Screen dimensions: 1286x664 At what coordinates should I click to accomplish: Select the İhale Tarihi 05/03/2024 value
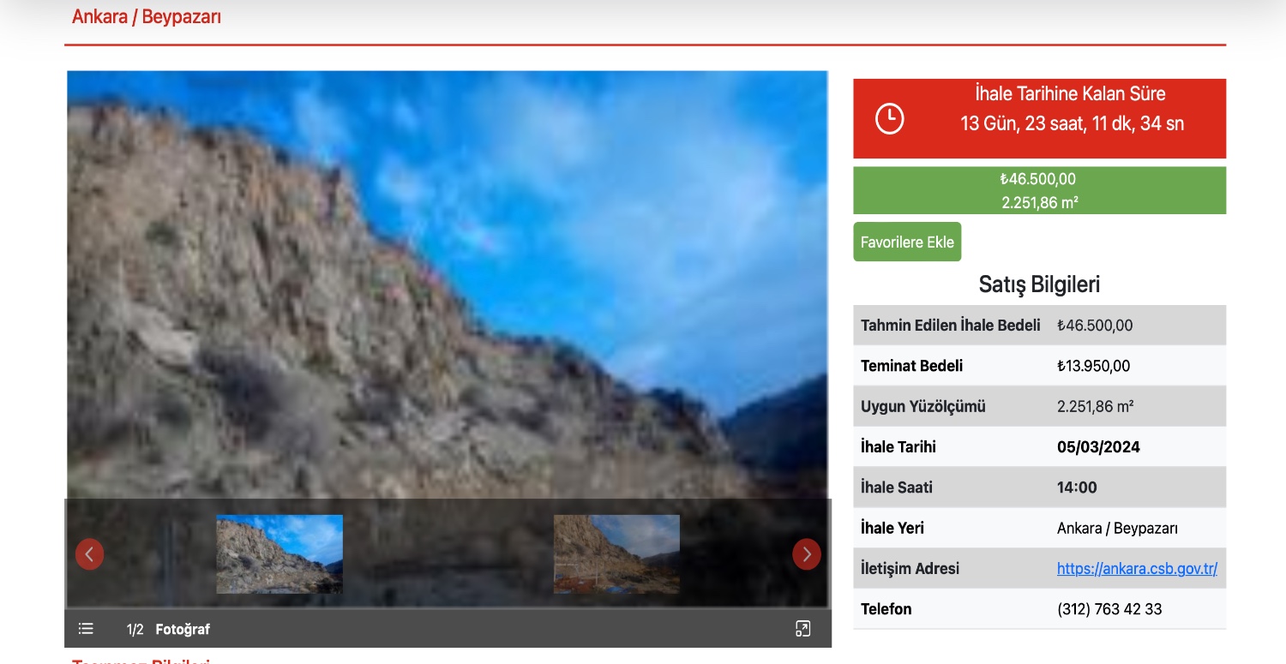pos(1098,447)
